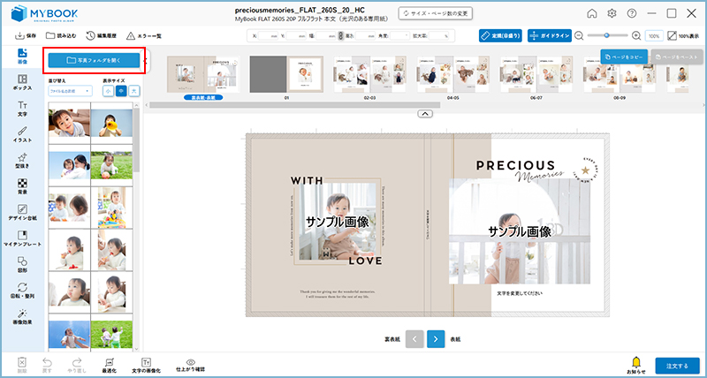
Task: Open the ボックス (box) tool
Action: [x=22, y=82]
